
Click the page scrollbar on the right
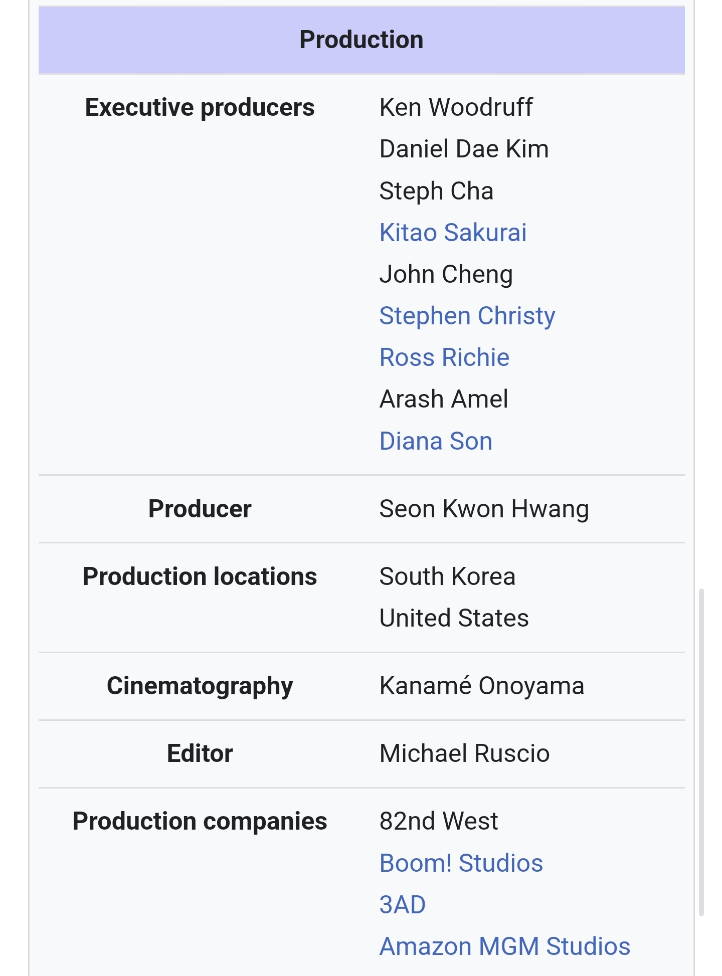click(701, 752)
